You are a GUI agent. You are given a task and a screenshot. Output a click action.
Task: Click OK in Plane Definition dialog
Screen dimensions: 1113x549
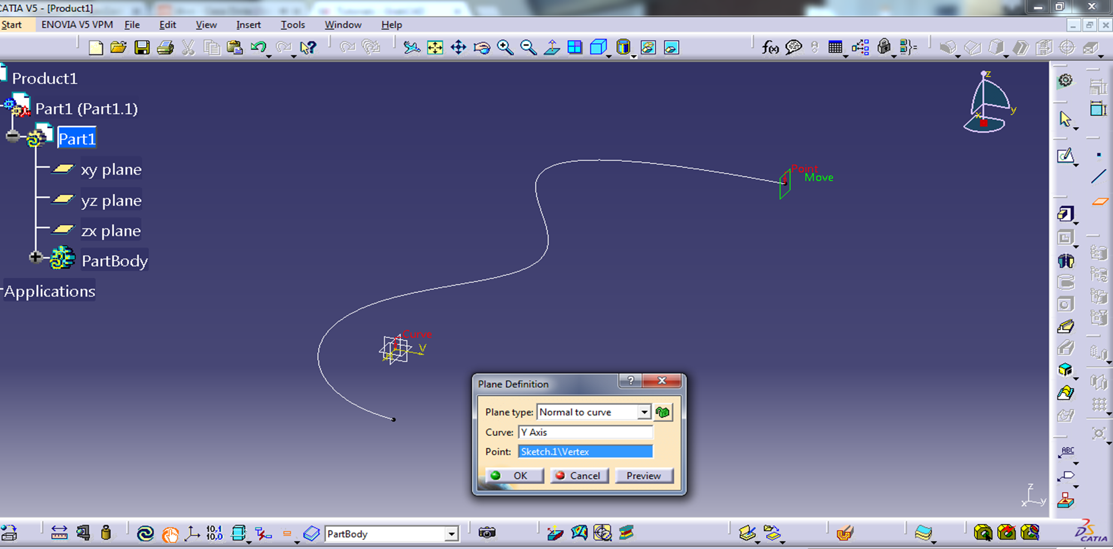[514, 476]
